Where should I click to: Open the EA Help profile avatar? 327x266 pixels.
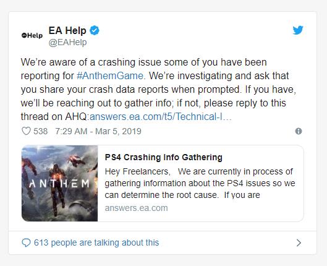(32, 35)
